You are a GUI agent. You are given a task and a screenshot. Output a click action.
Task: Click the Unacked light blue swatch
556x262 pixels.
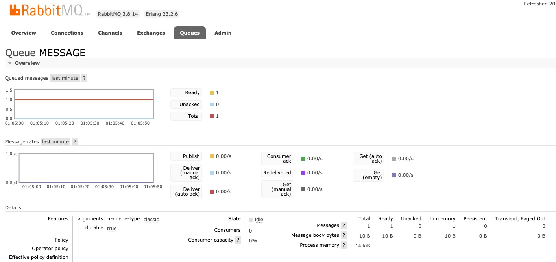pyautogui.click(x=212, y=104)
